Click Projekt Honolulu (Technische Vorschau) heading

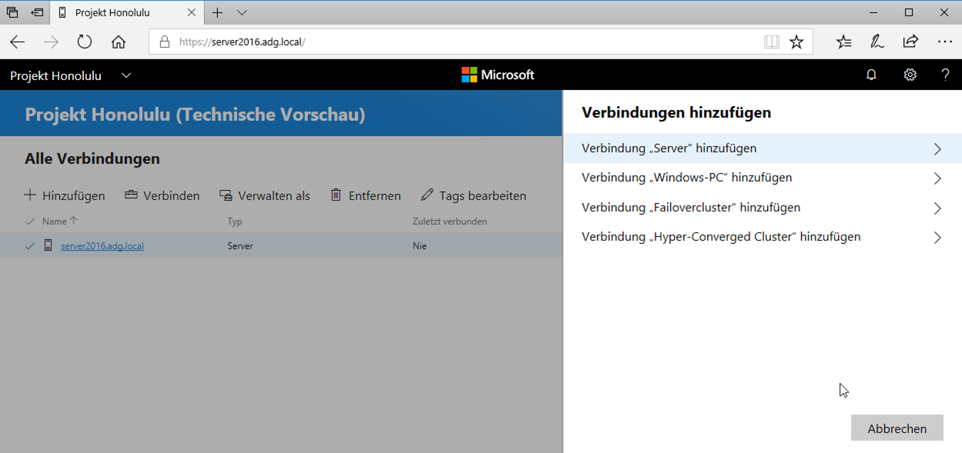click(195, 115)
